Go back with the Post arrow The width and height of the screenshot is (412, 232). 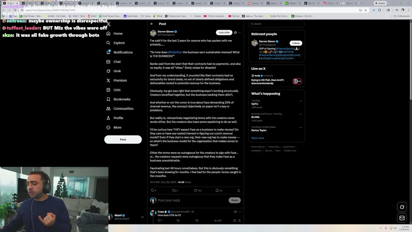[152, 24]
